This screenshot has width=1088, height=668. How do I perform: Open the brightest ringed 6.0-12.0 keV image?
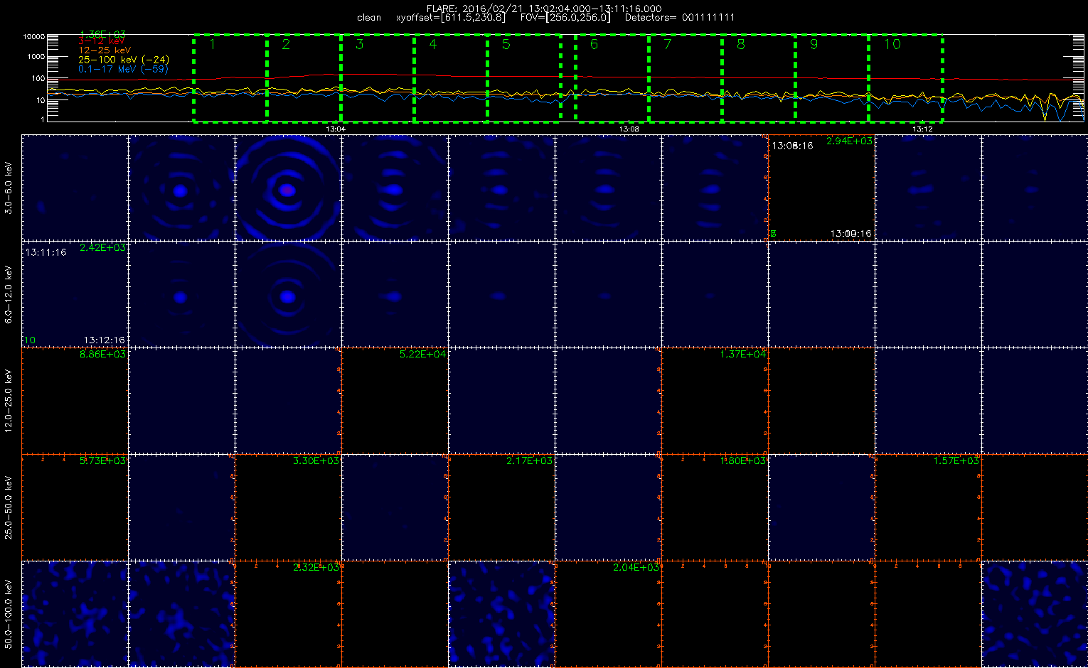(x=288, y=294)
